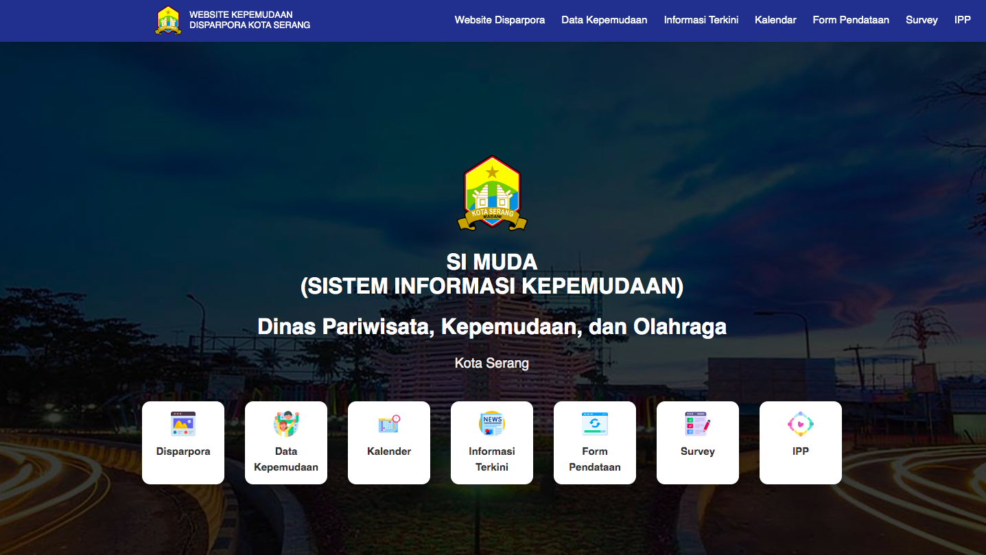Click the Data Kepemudaan card label text
This screenshot has width=986, height=555.
286,459
